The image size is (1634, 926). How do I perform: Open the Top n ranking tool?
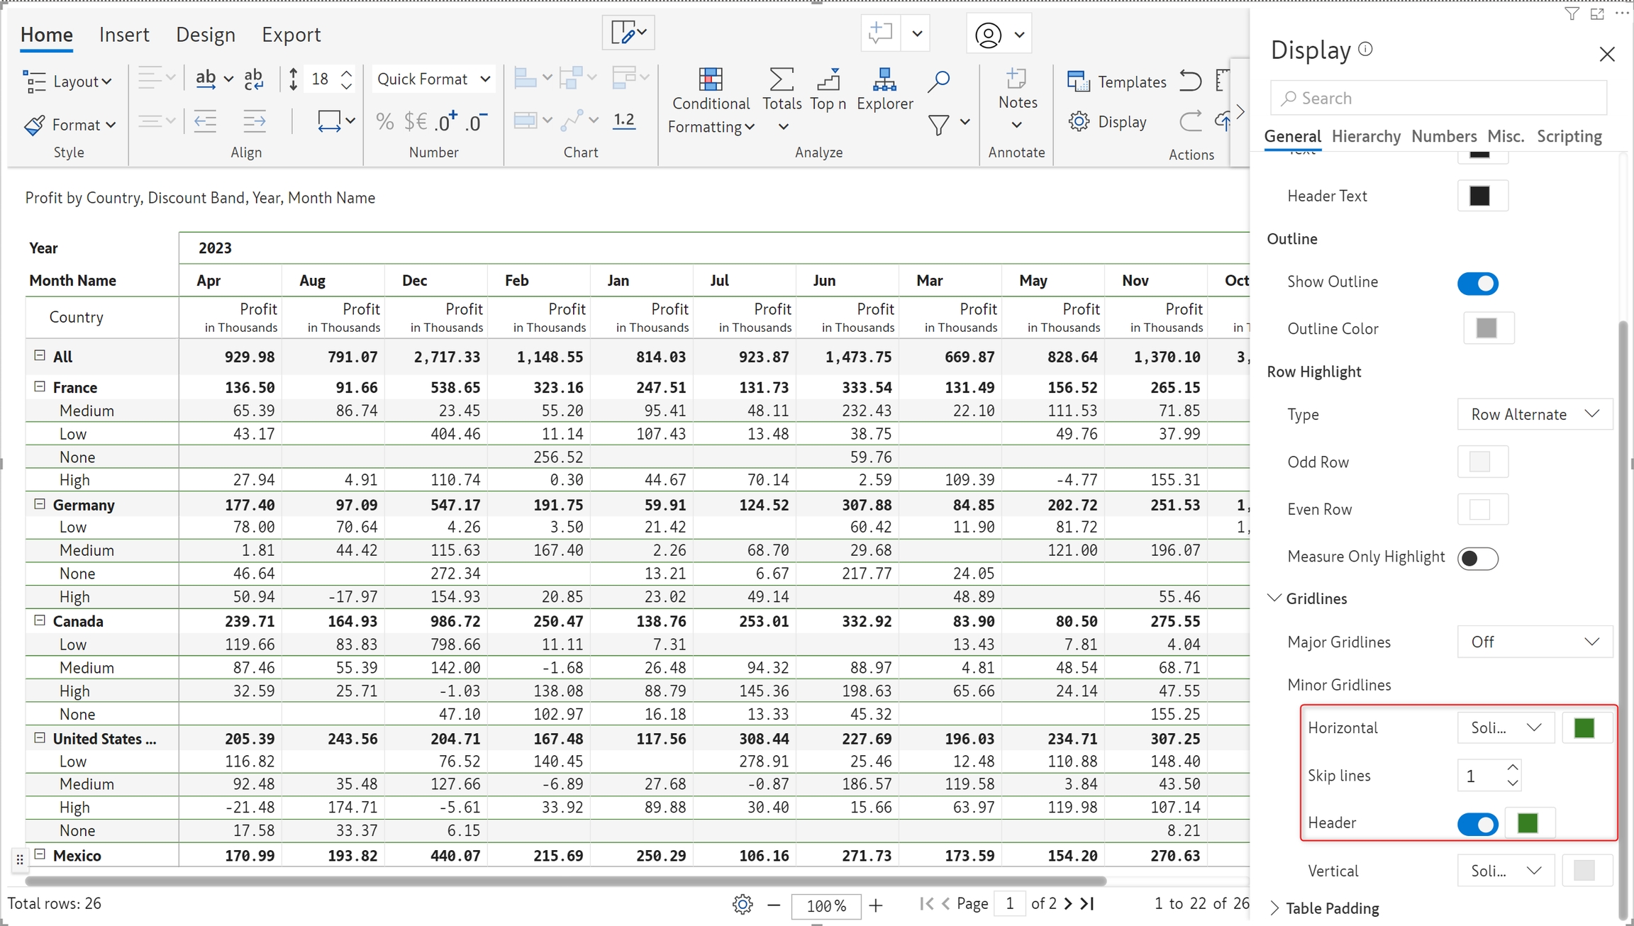point(828,79)
